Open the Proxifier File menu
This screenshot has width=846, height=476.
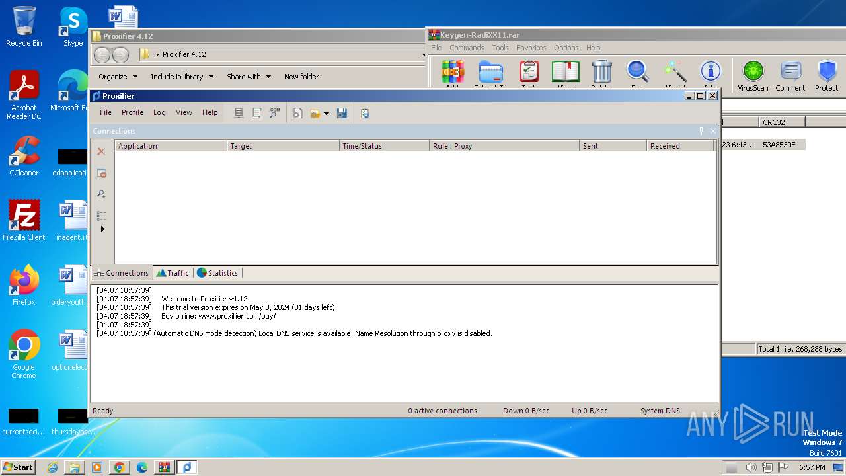click(106, 112)
